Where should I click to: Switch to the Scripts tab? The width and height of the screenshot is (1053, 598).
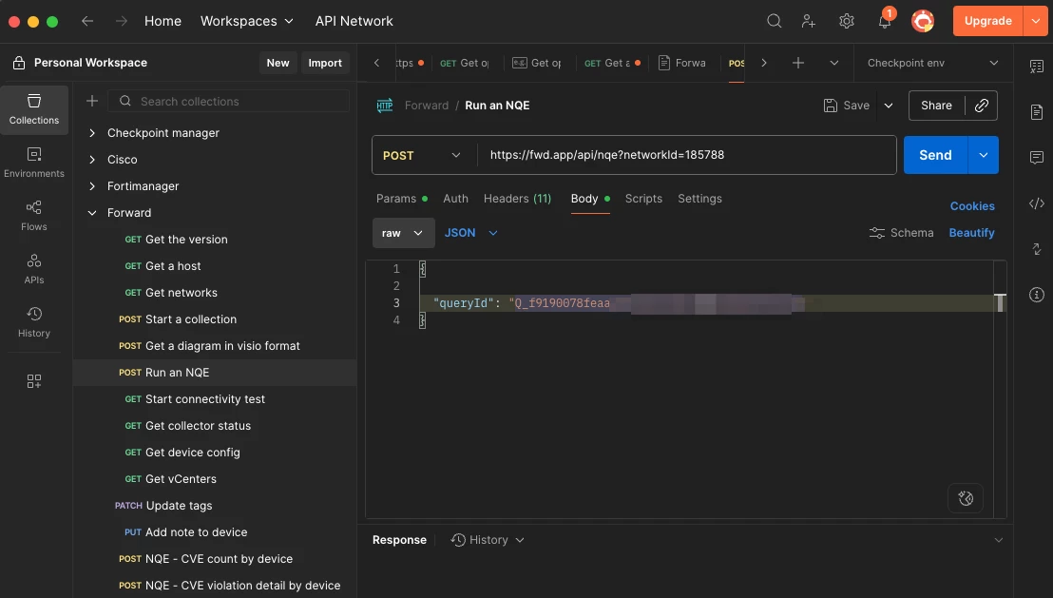pyautogui.click(x=643, y=199)
